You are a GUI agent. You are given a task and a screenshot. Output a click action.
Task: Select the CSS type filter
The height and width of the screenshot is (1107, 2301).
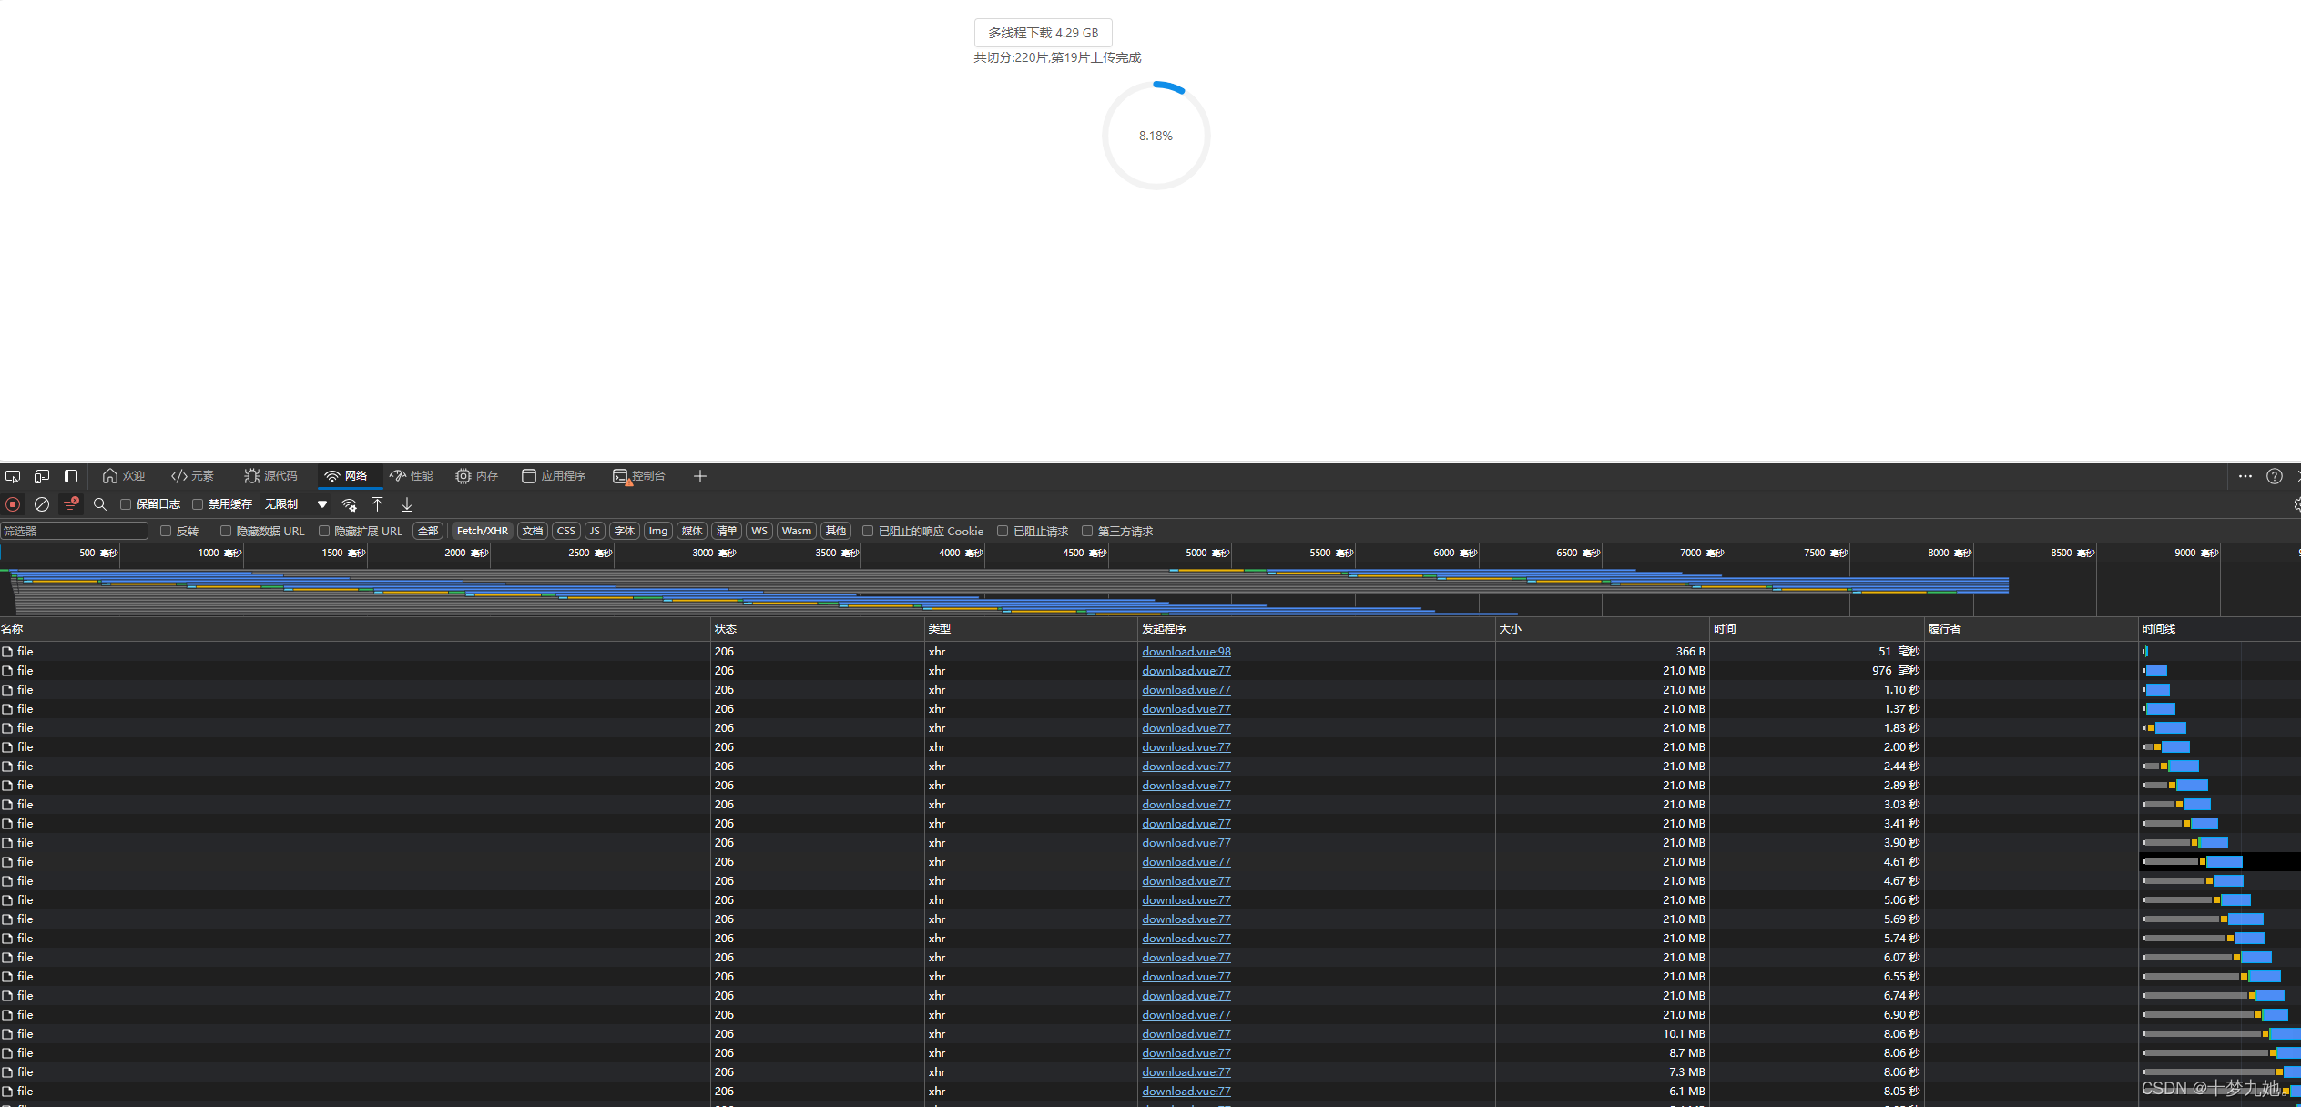click(566, 531)
